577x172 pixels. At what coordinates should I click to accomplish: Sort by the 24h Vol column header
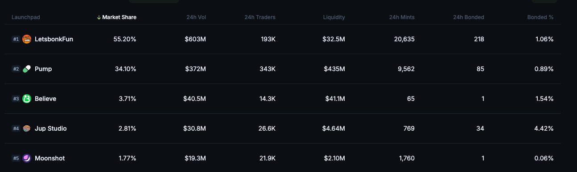coord(196,17)
